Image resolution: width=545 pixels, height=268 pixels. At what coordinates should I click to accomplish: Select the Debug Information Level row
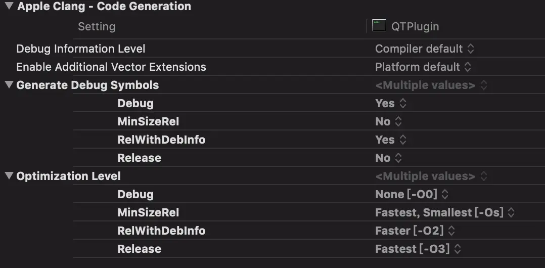click(272, 49)
